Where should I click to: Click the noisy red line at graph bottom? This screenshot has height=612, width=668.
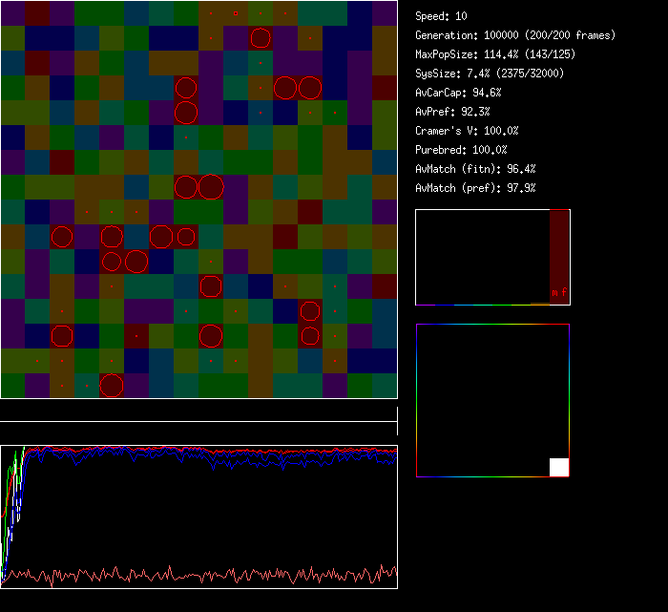click(x=191, y=575)
